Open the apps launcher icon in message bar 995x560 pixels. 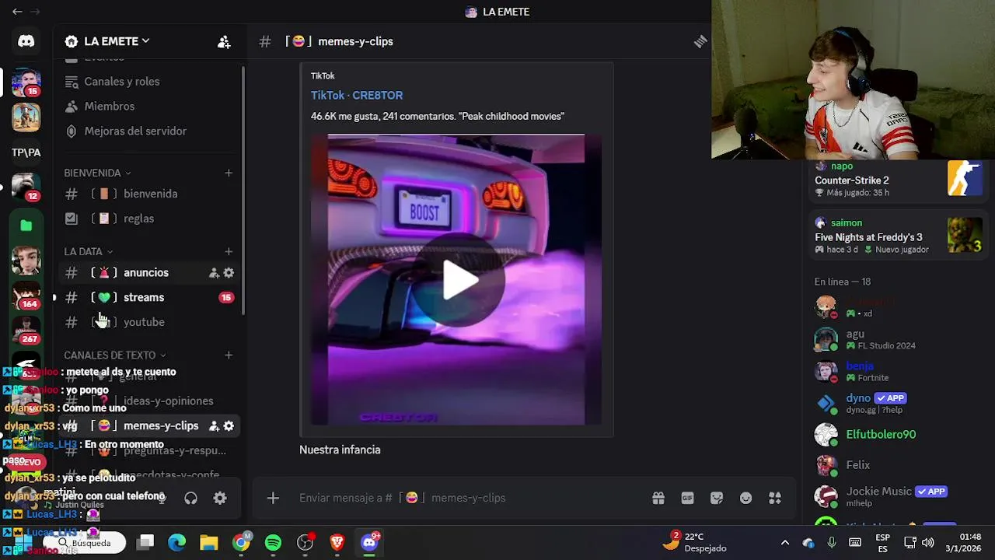point(775,498)
